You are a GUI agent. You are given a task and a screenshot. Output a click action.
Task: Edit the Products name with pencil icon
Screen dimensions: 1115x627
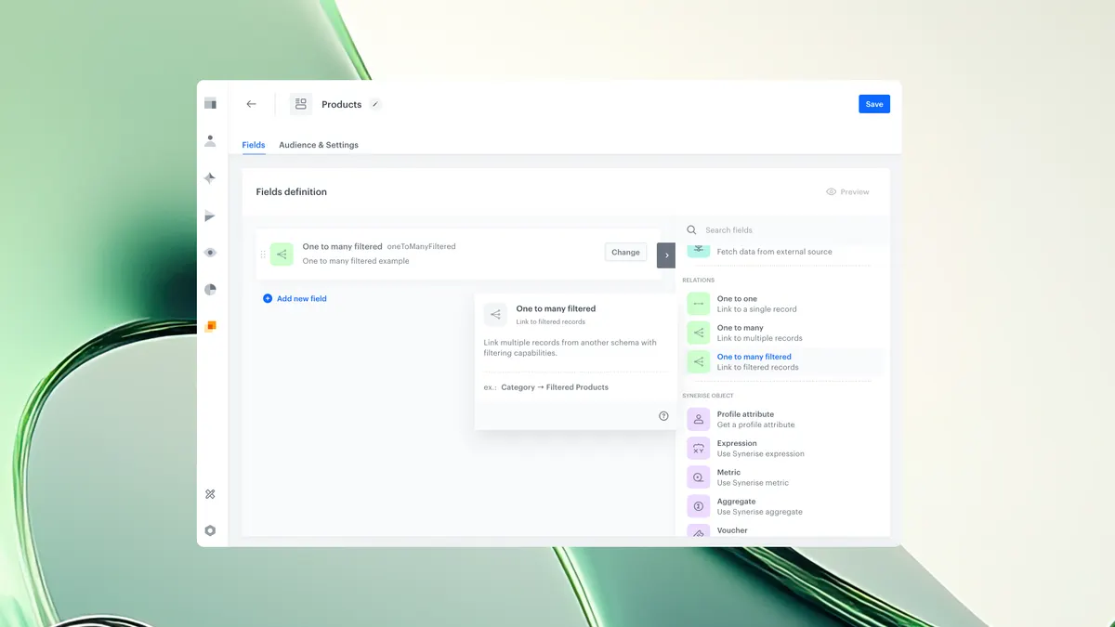[x=375, y=104]
